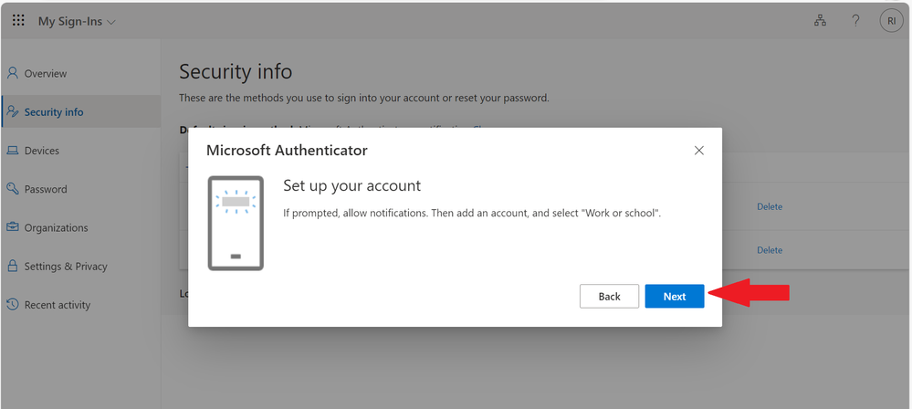Go to Settings & Privacy page
This screenshot has width=912, height=409.
click(66, 267)
